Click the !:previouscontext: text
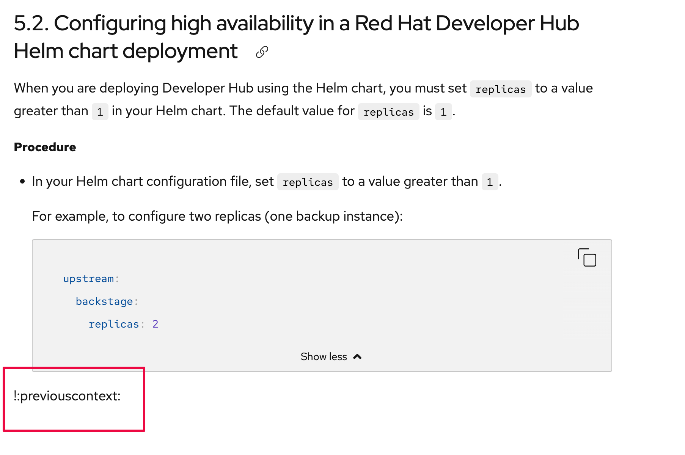This screenshot has height=455, width=685. [x=67, y=396]
